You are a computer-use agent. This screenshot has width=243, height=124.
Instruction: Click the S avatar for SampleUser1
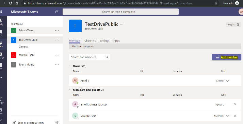[x=75, y=116]
